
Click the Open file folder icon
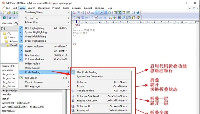(x=9, y=13)
